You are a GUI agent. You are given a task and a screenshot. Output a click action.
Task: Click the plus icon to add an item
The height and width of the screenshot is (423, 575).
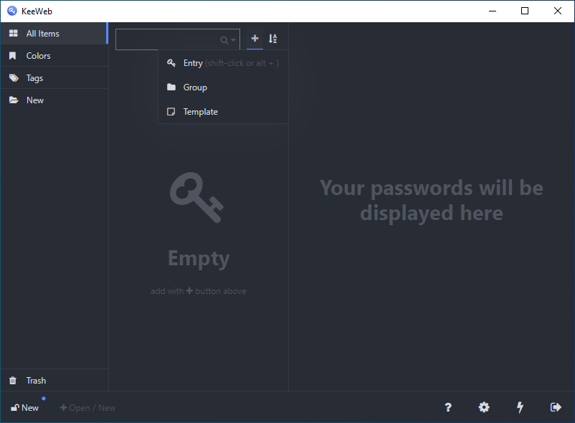[x=255, y=39]
